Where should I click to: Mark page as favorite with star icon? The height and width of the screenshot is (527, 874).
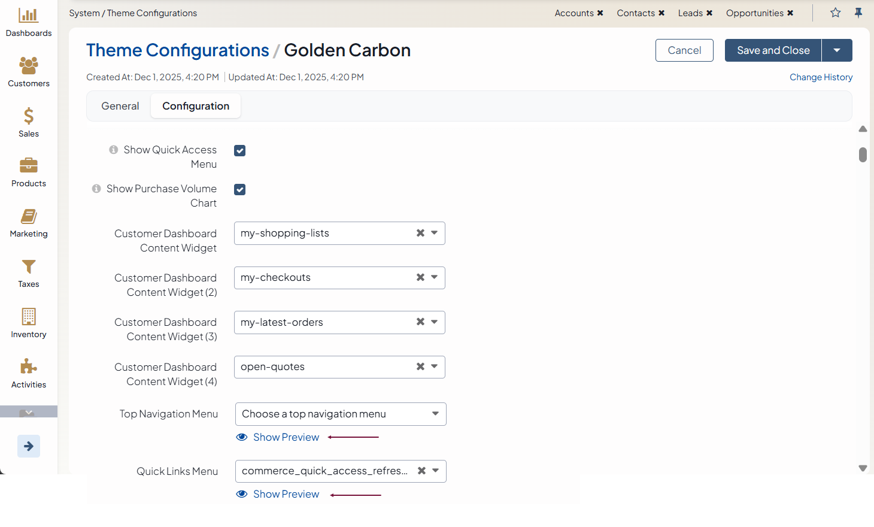(835, 13)
